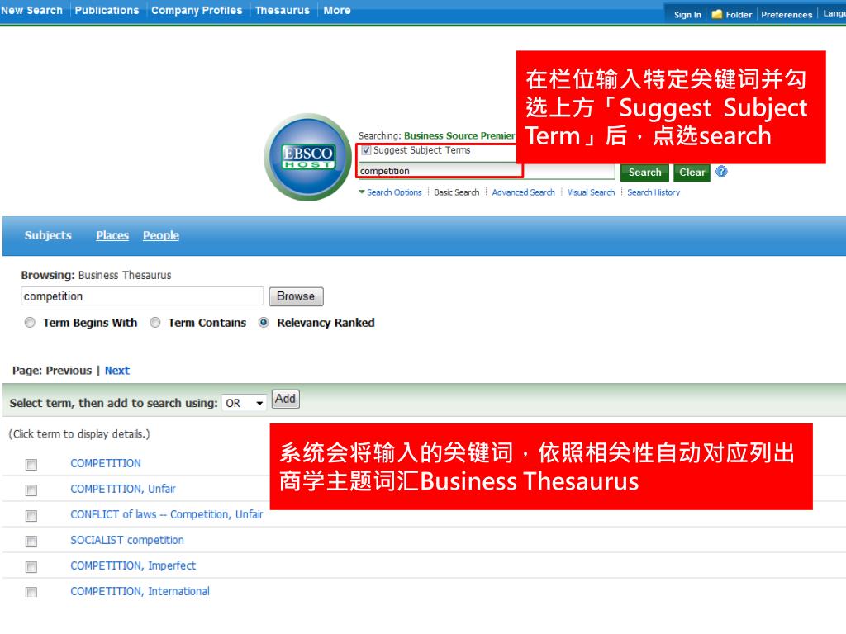Open the More menu

337,10
